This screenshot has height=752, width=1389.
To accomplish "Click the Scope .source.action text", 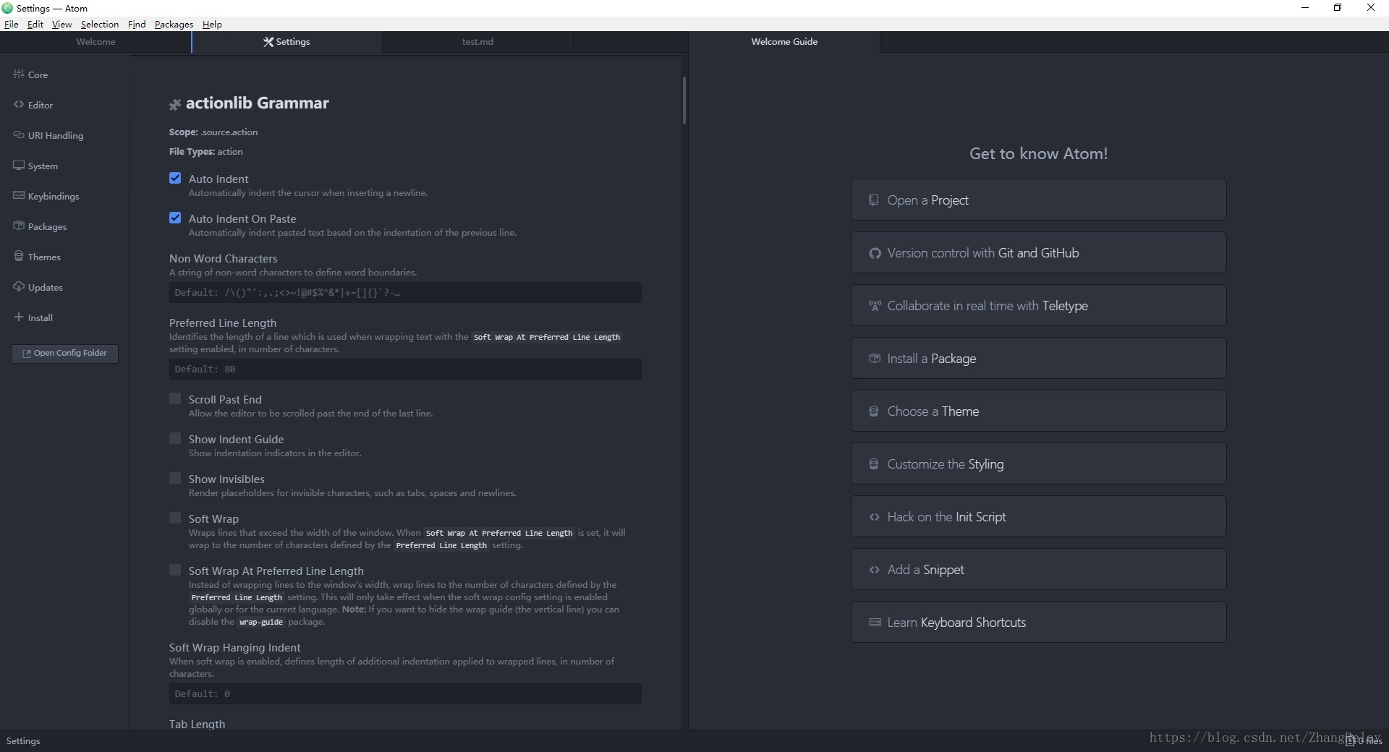I will pos(213,132).
